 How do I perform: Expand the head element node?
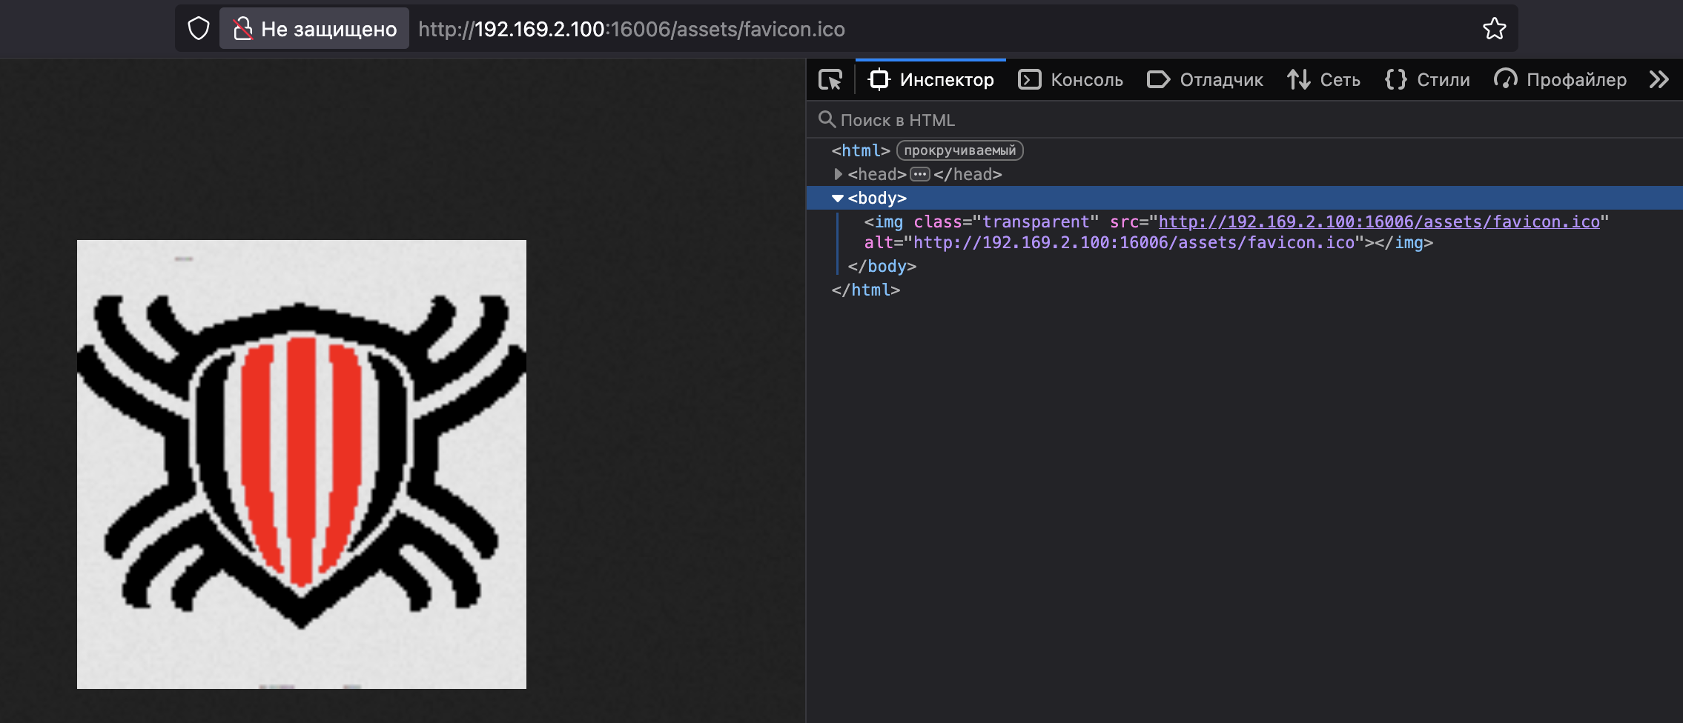838,174
